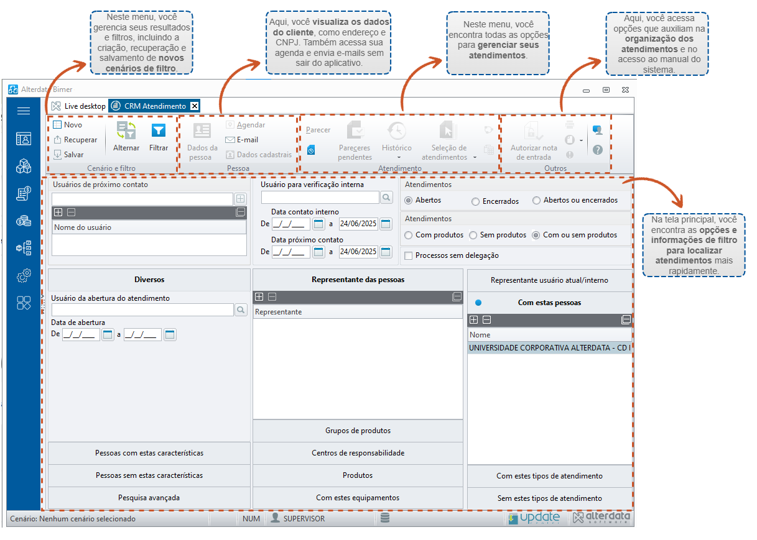The image size is (757, 540).
Task: Click the Usuário para verificação interna field
Action: pos(320,197)
